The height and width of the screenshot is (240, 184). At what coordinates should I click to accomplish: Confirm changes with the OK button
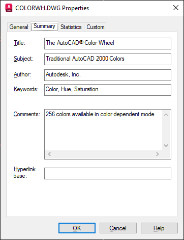click(x=77, y=228)
